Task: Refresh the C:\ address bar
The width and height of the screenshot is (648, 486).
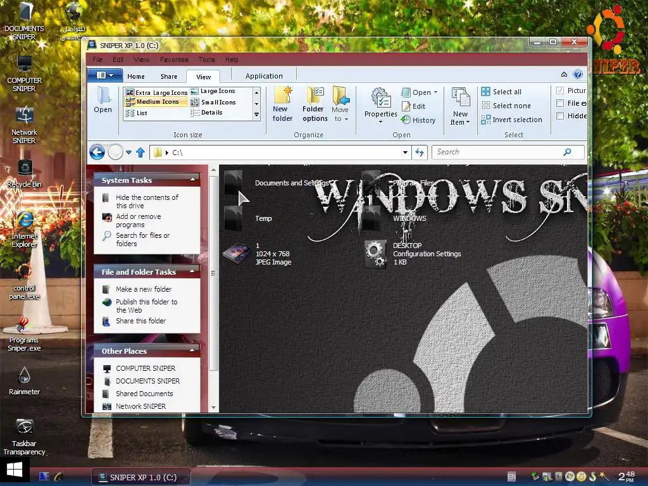Action: point(420,153)
